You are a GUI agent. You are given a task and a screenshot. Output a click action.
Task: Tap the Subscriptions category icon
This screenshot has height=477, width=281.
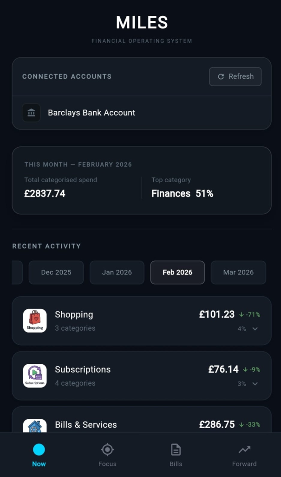tap(35, 375)
